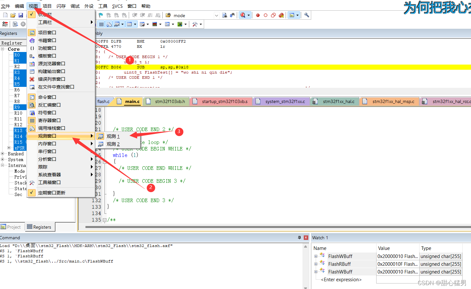The image size is (471, 289).
Task: Insert a breakpoint with the red dot icon
Action: point(258,15)
